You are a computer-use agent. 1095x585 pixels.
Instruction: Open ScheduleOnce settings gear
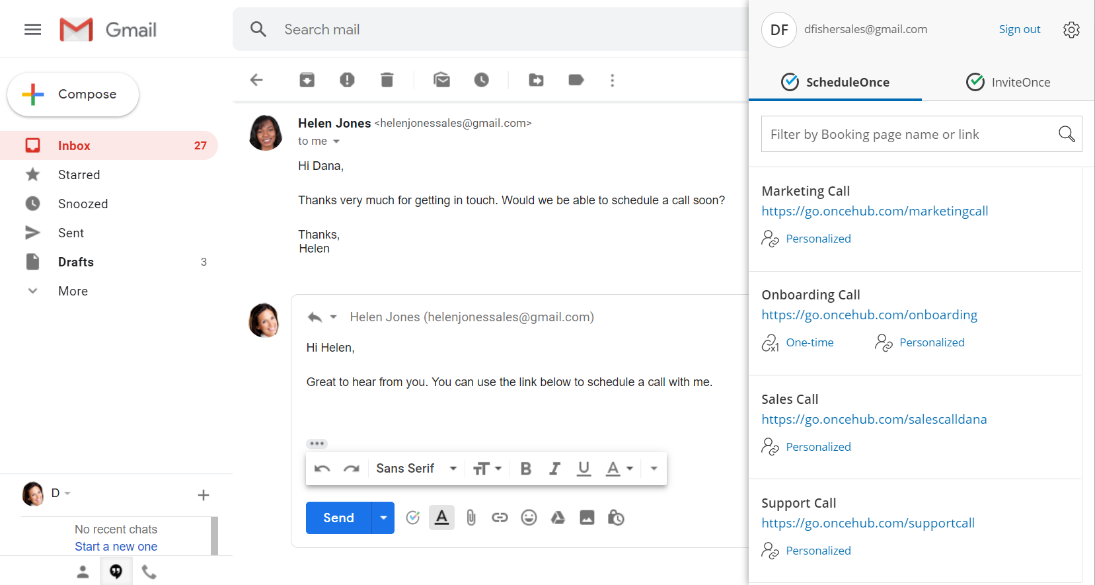1071,30
